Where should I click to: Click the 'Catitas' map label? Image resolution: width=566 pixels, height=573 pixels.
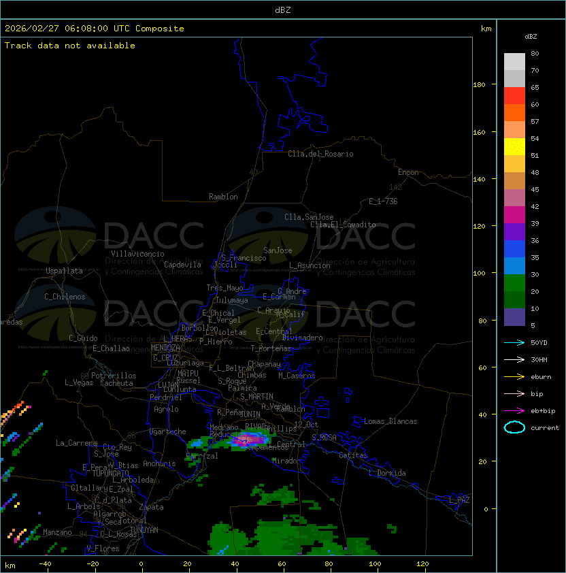click(353, 455)
